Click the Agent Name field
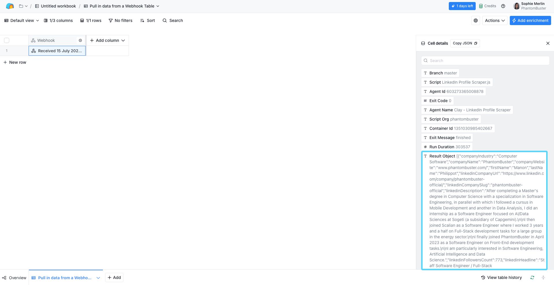554x285 pixels. click(467, 110)
